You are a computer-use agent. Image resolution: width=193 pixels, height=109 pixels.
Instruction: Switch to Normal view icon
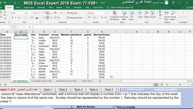(x=156, y=85)
